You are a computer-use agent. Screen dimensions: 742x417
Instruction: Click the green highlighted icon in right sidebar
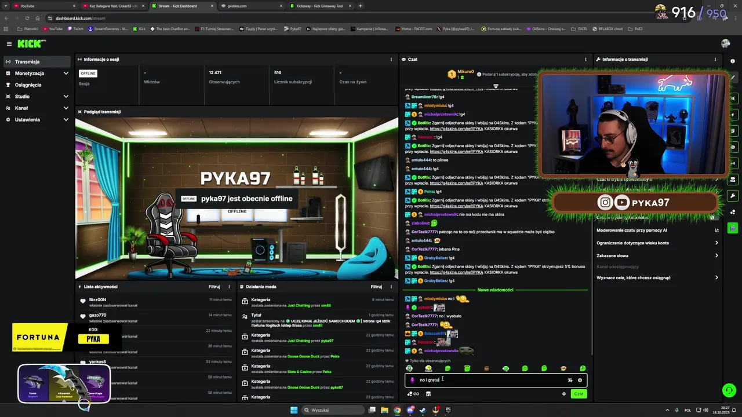(x=733, y=228)
